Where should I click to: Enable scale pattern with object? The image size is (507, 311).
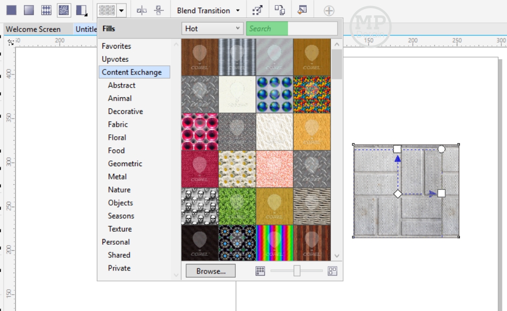click(x=258, y=9)
